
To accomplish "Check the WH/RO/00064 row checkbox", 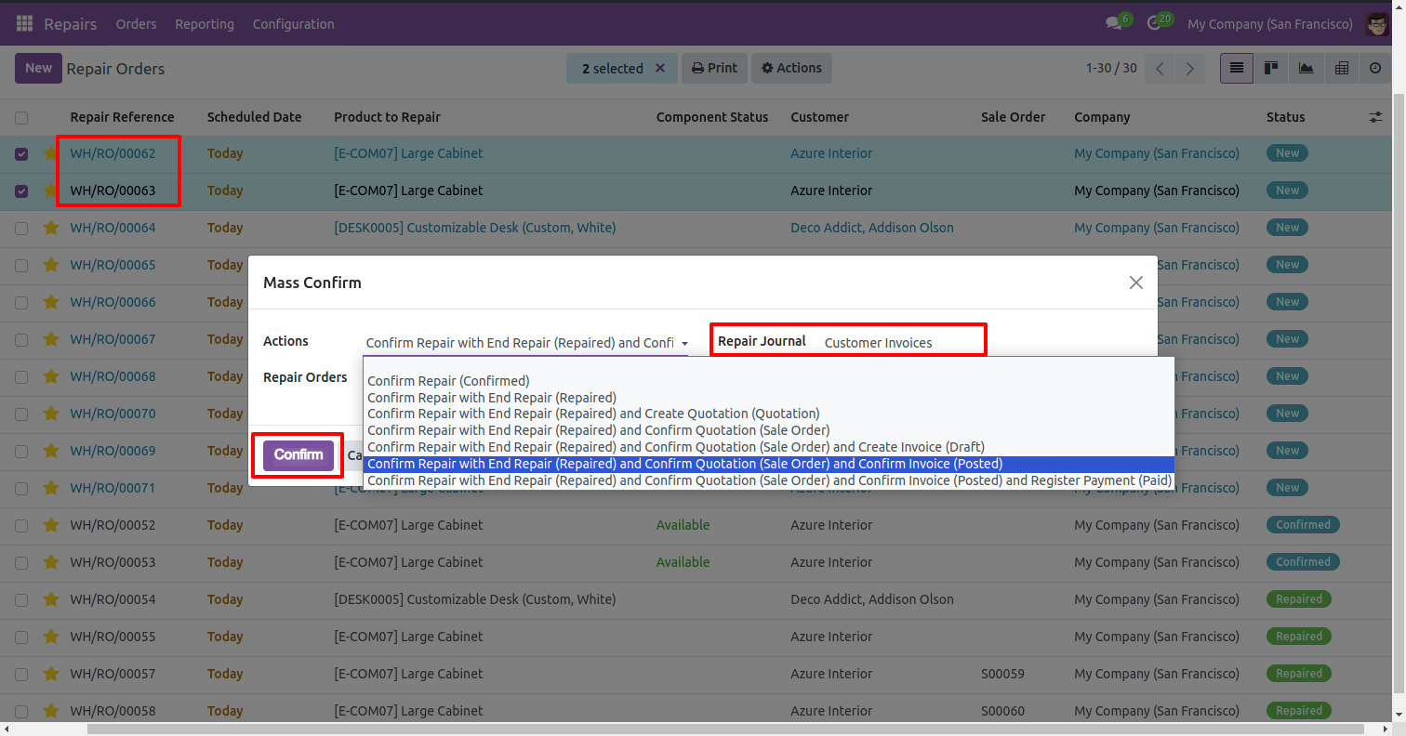I will pos(21,229).
